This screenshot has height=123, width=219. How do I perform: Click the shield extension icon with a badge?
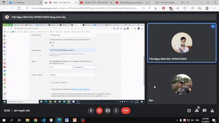coord(171,9)
